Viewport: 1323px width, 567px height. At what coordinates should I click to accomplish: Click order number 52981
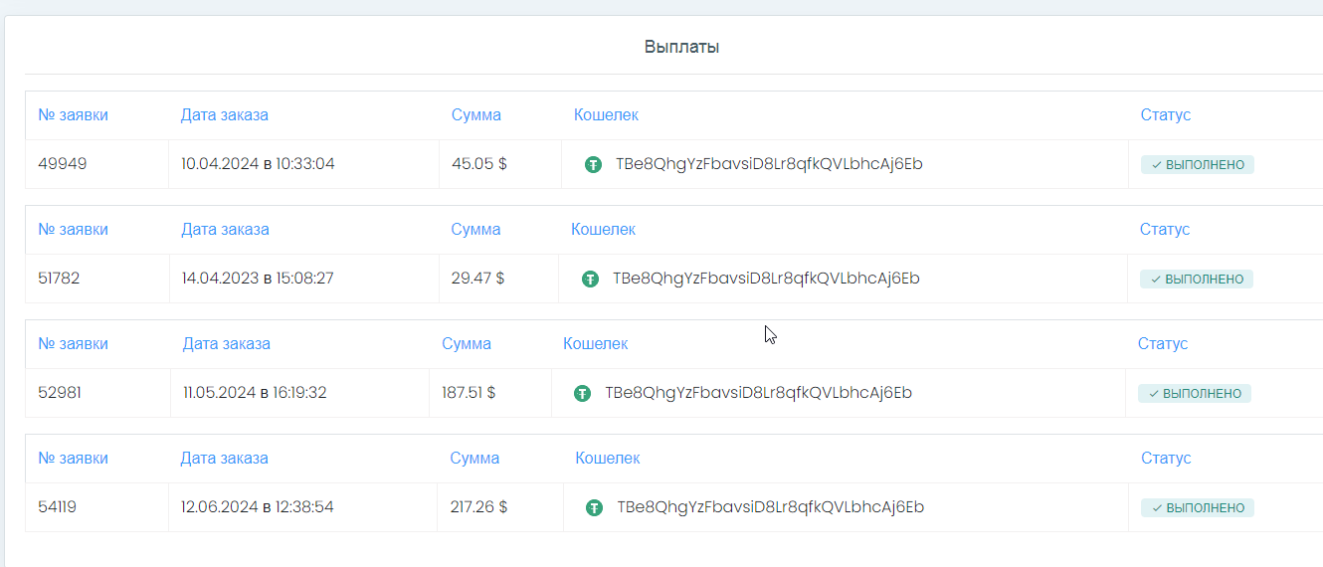click(60, 393)
